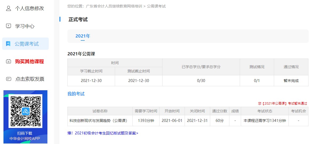The image size is (313, 144).
Task: Click the calendar icon beside 购买其他课程
Action: [9, 61]
